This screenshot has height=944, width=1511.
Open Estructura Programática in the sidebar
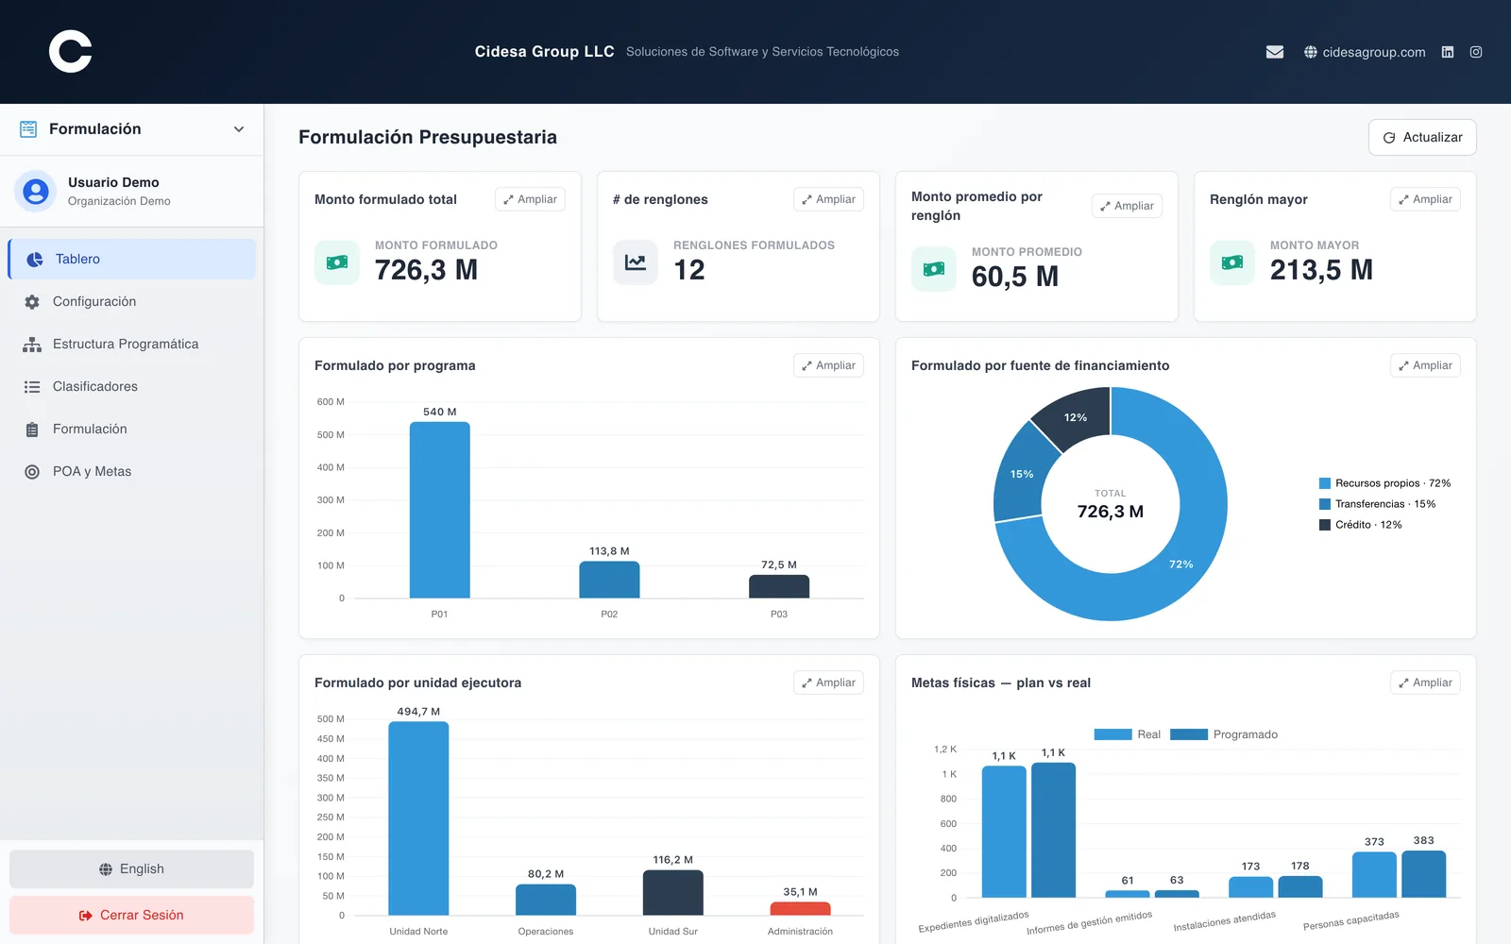tap(132, 344)
